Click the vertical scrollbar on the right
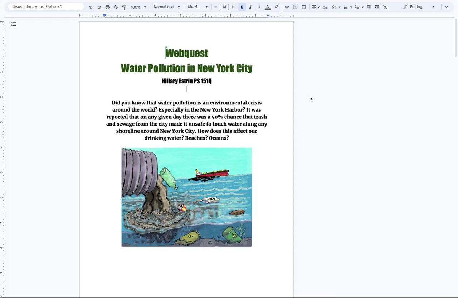The width and height of the screenshot is (458, 298). click(x=455, y=38)
